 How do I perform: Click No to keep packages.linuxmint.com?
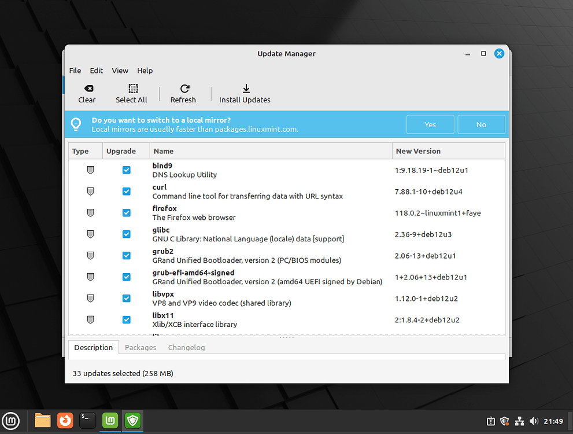coord(481,124)
